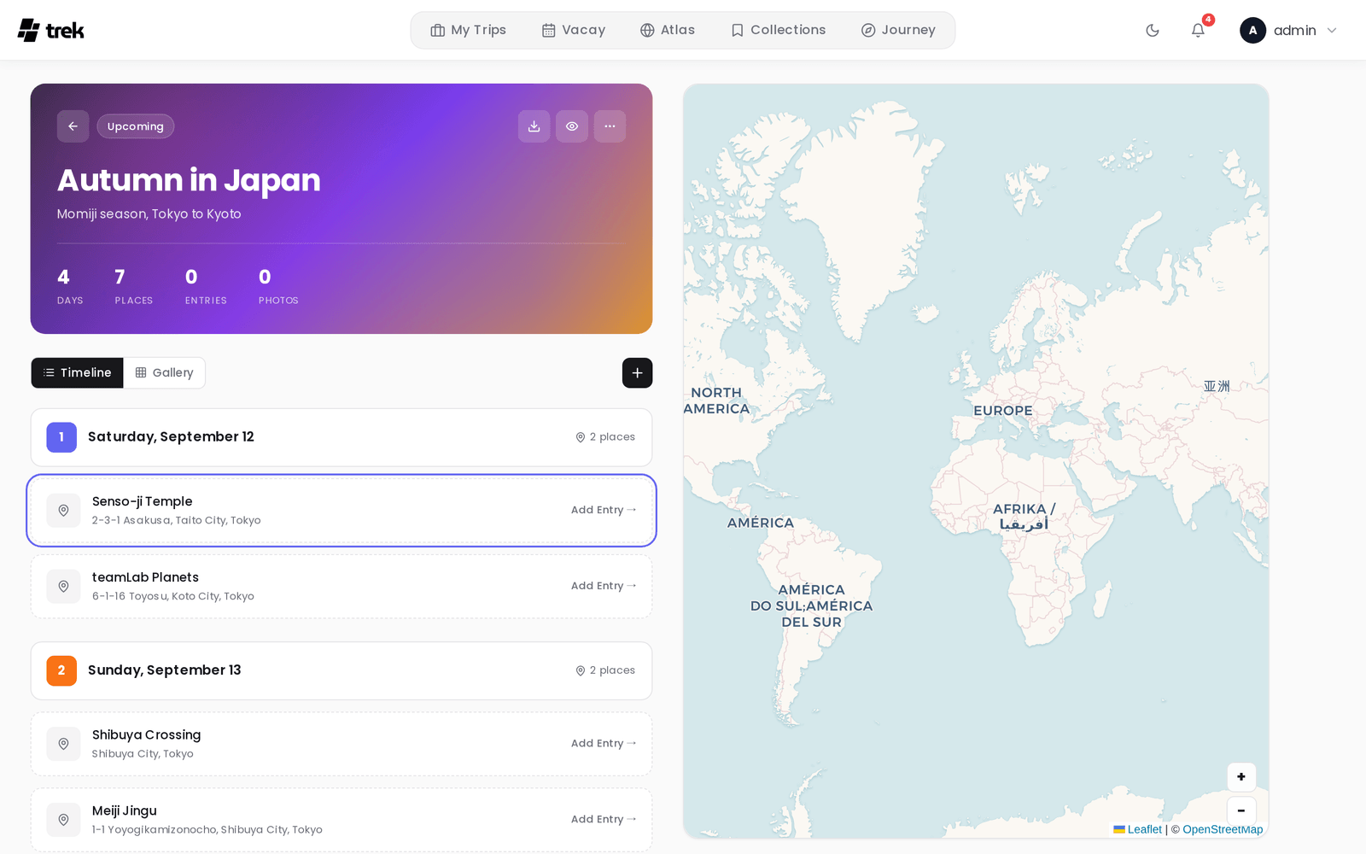Zoom in on the map

tap(1241, 777)
